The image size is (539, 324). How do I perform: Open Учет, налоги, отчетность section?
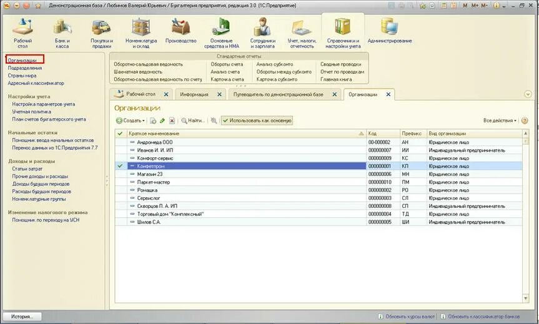click(x=302, y=33)
